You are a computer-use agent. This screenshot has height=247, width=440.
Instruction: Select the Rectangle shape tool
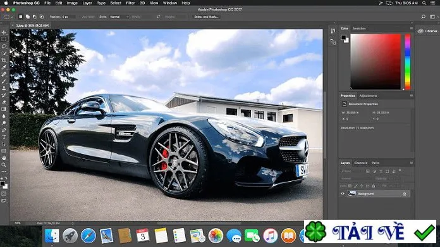point(4,151)
